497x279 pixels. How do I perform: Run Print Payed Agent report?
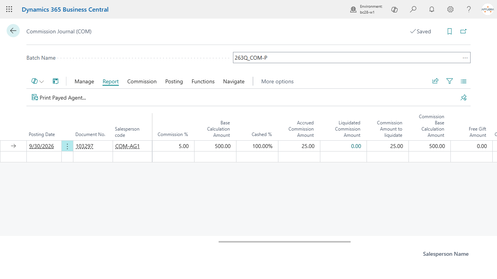click(59, 98)
